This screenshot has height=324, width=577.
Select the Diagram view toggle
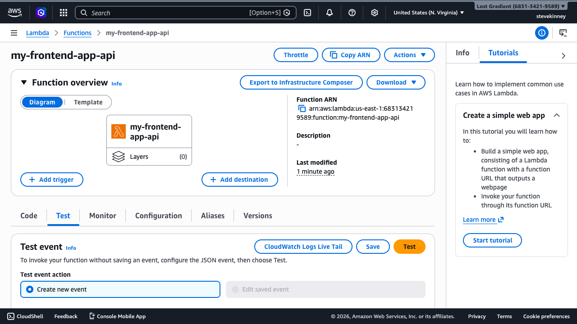[42, 102]
